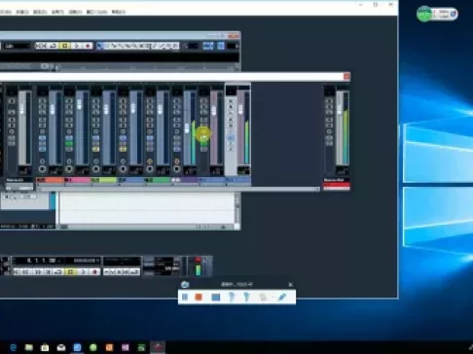Toggle the microphone icon in the screen recorder bar

[x=232, y=297]
